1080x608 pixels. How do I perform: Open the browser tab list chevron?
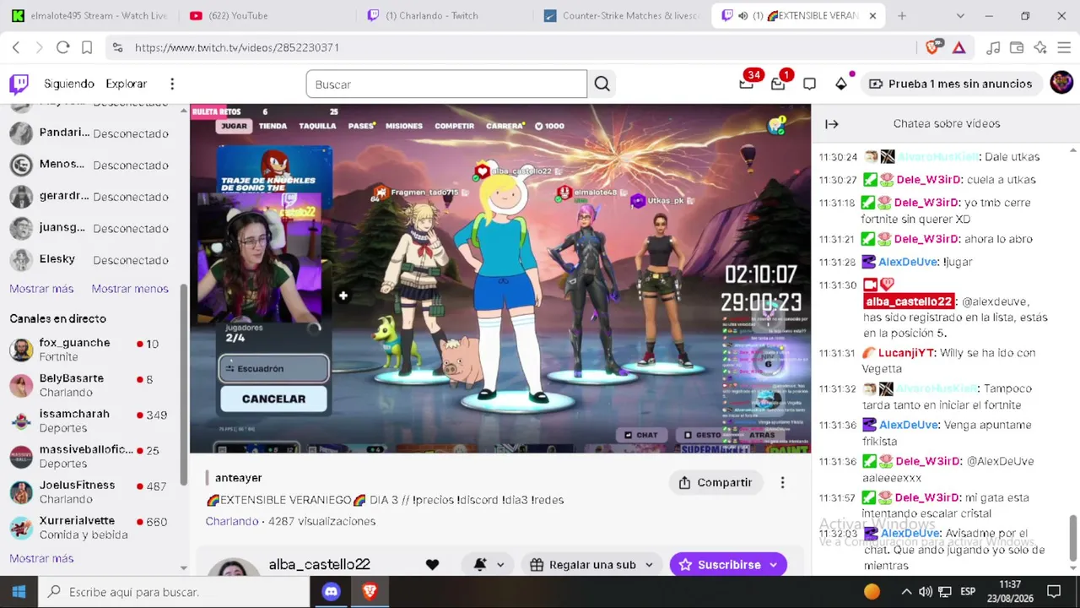click(x=960, y=16)
